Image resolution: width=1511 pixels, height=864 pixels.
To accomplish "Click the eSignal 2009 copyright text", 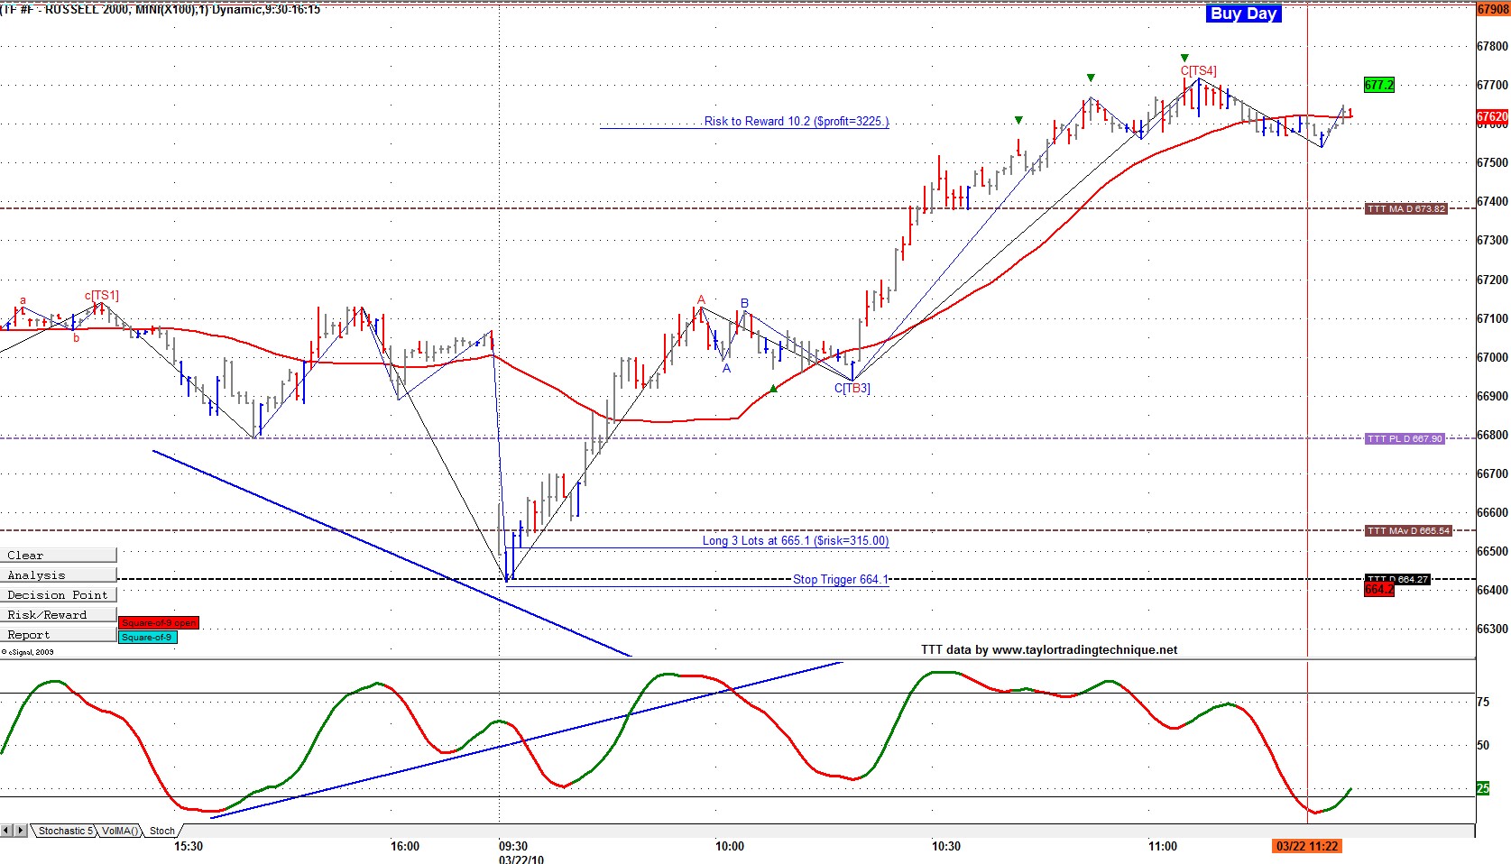I will [x=27, y=651].
